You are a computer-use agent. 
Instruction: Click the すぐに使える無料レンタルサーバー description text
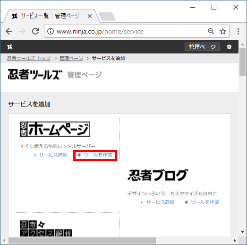pos(58,146)
